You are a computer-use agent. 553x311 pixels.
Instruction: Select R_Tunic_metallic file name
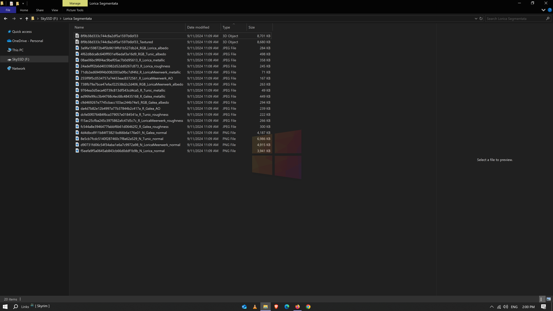point(123,90)
